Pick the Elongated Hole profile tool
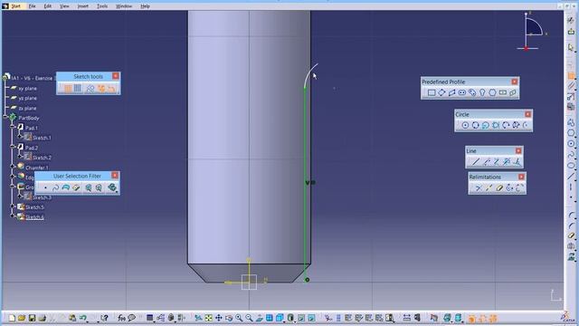Image resolution: width=579 pixels, height=326 pixels. coord(462,92)
